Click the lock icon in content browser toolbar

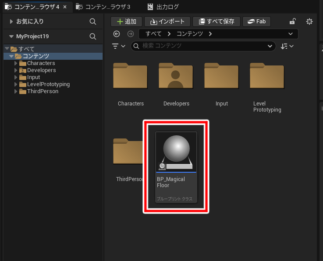(293, 22)
